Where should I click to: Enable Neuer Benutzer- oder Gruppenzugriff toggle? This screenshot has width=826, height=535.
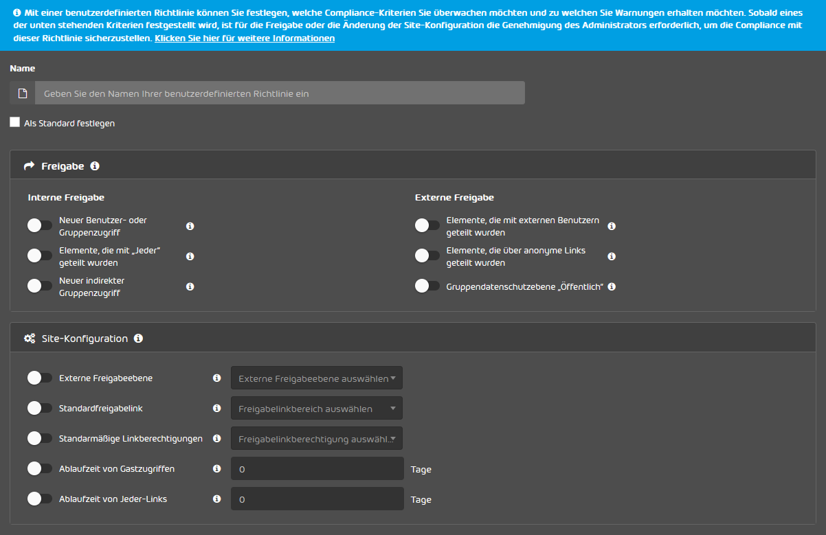pyautogui.click(x=40, y=226)
